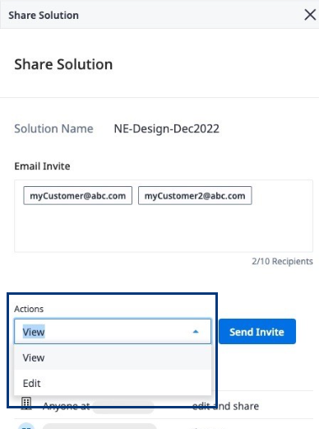Focus the empty Email Invite text area
This screenshot has height=429, width=319.
(164, 229)
